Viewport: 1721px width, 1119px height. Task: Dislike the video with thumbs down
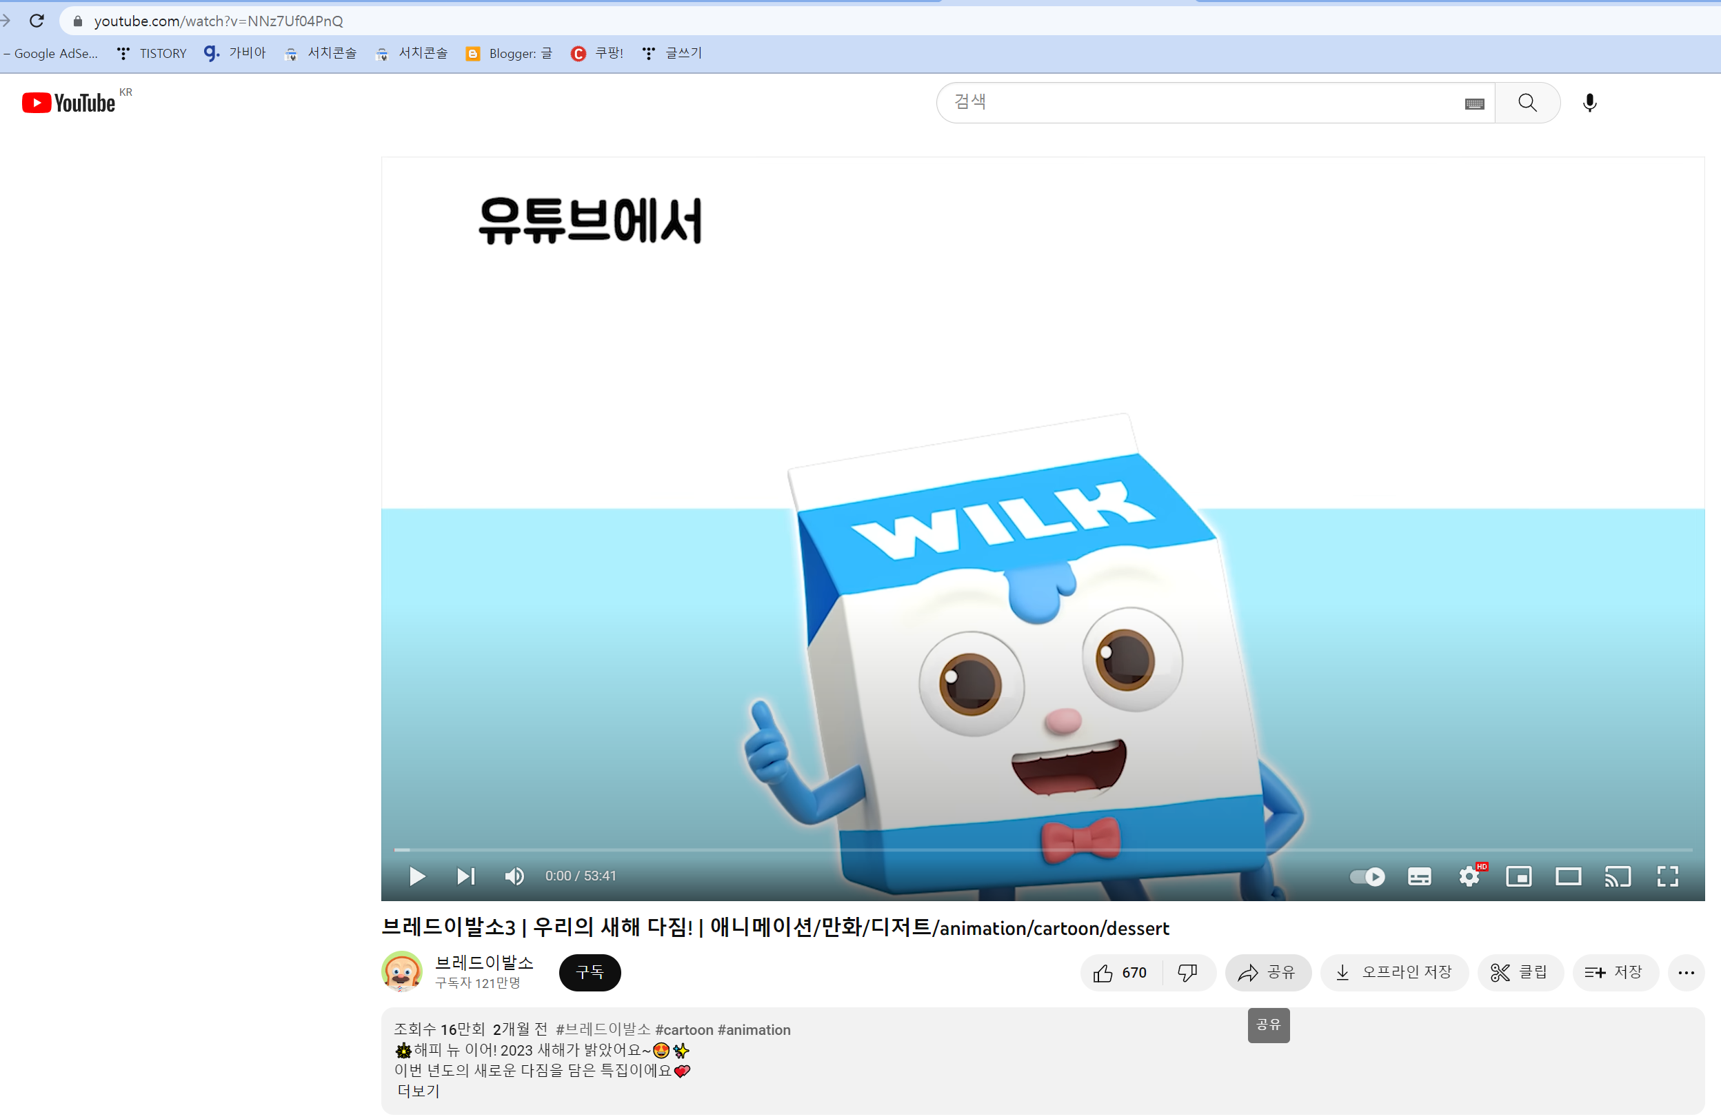pos(1187,973)
